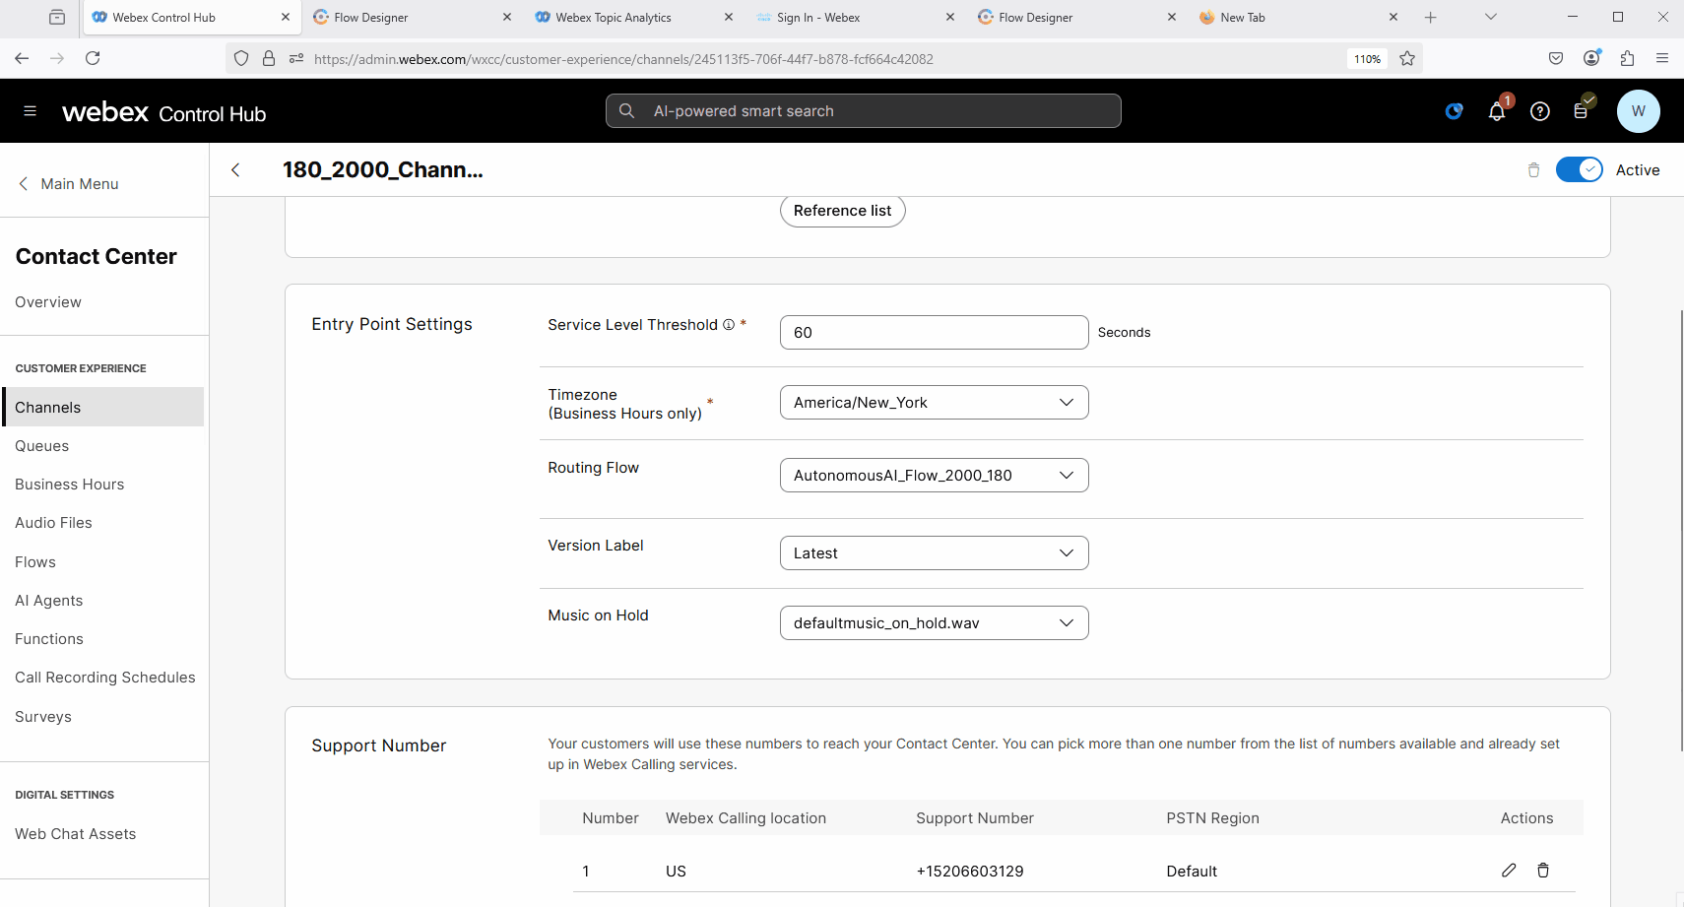Toggle the channel Active switch
Screen dimensions: 1684x907
1579,170
